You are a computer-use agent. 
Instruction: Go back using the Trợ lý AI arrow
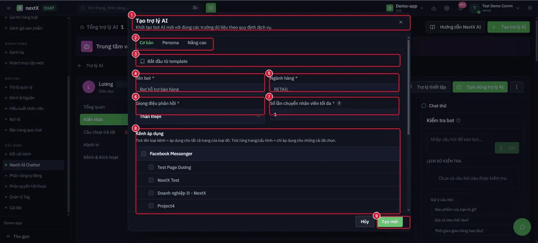click(x=80, y=65)
